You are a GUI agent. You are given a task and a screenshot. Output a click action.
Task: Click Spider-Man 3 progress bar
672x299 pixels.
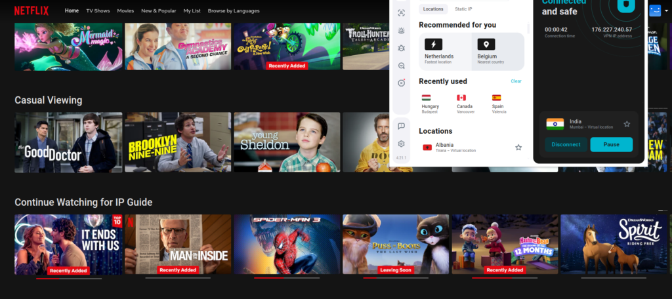287,279
